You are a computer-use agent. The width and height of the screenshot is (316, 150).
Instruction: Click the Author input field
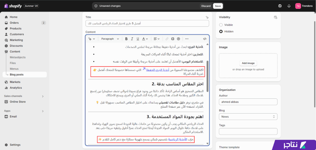coord(248,102)
